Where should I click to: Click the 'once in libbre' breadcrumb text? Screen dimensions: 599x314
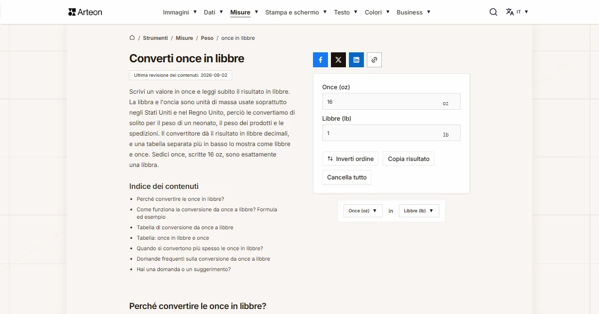point(238,38)
